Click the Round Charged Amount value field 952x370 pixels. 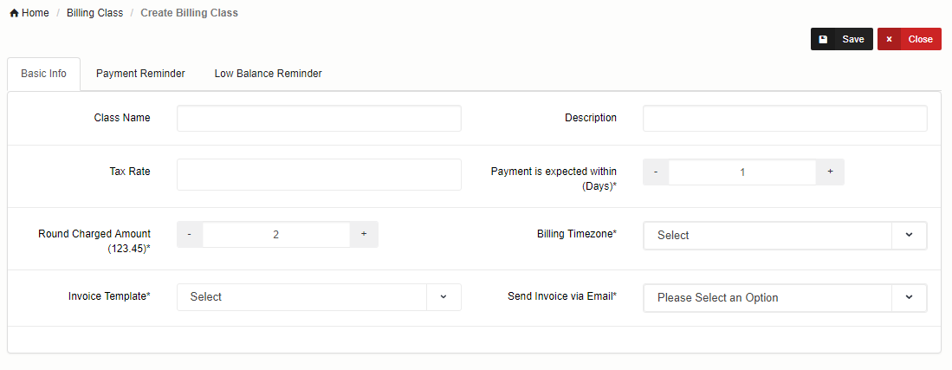pyautogui.click(x=276, y=234)
